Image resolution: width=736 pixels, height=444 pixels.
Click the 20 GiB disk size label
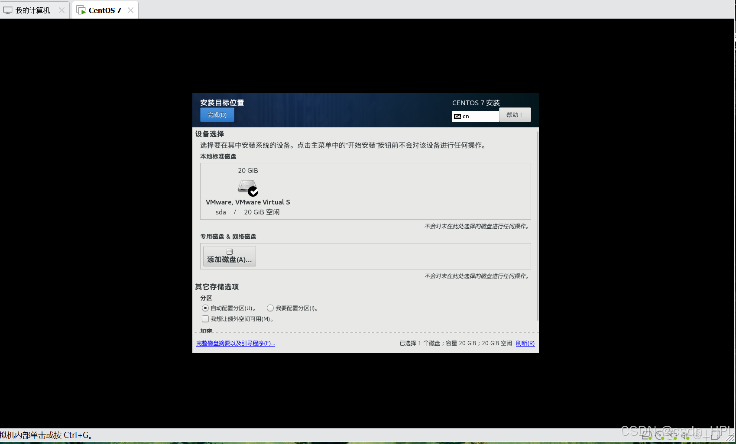[x=248, y=171]
